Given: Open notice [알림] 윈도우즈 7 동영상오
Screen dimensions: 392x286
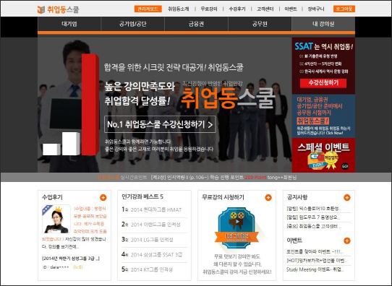Looking at the screenshot, I should tap(313, 217).
